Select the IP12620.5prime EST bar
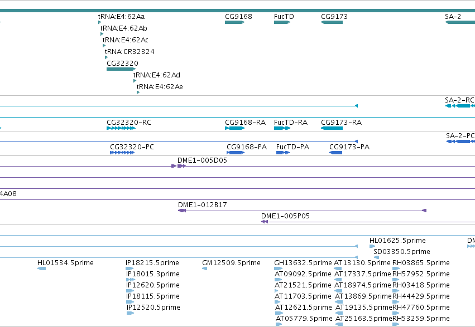This screenshot has width=475, height=327. (130, 291)
